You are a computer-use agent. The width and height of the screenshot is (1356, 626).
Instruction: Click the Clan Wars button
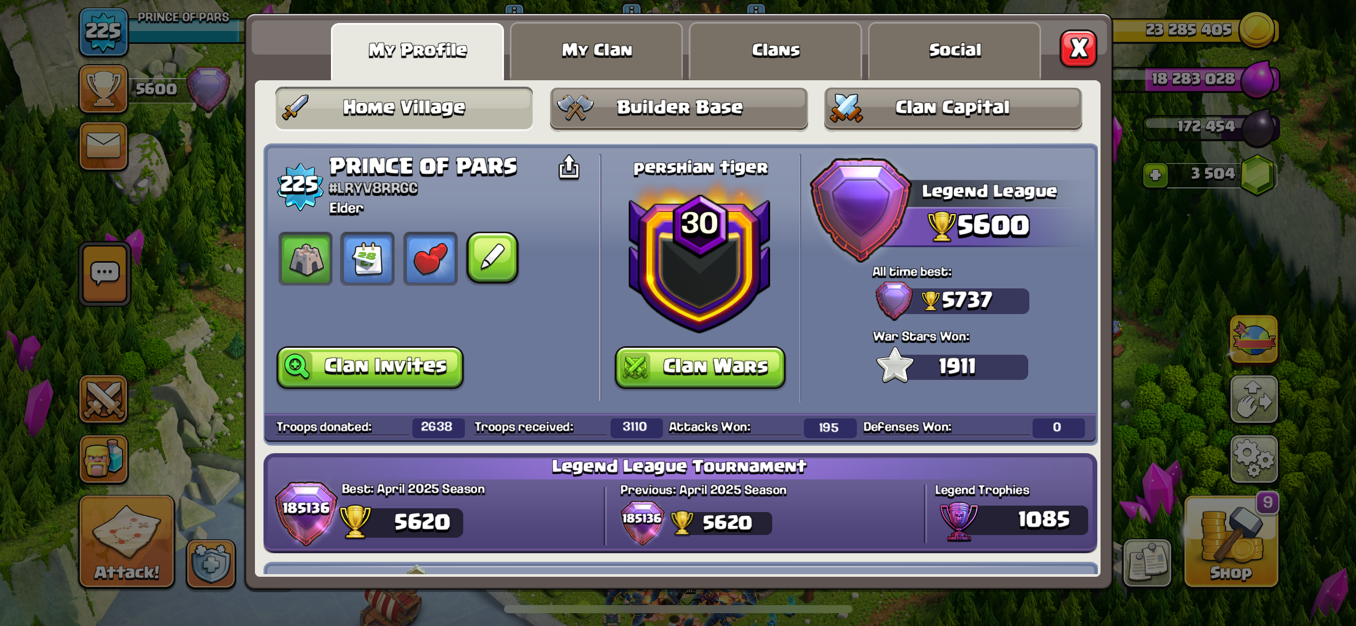[x=700, y=367]
